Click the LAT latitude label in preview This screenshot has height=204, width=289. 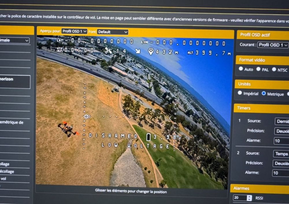click(60, 41)
